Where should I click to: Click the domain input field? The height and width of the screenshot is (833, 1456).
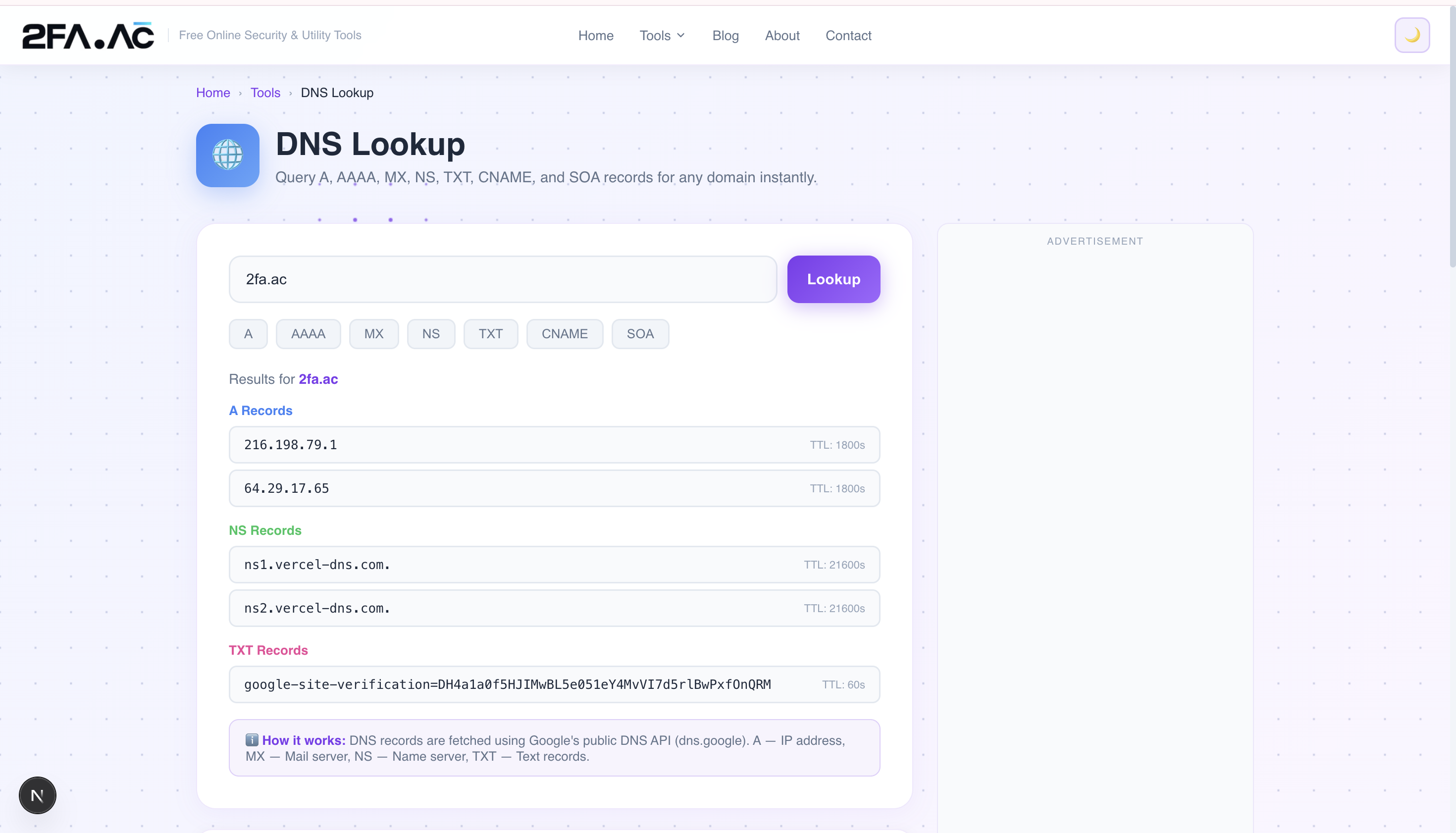pyautogui.click(x=502, y=279)
